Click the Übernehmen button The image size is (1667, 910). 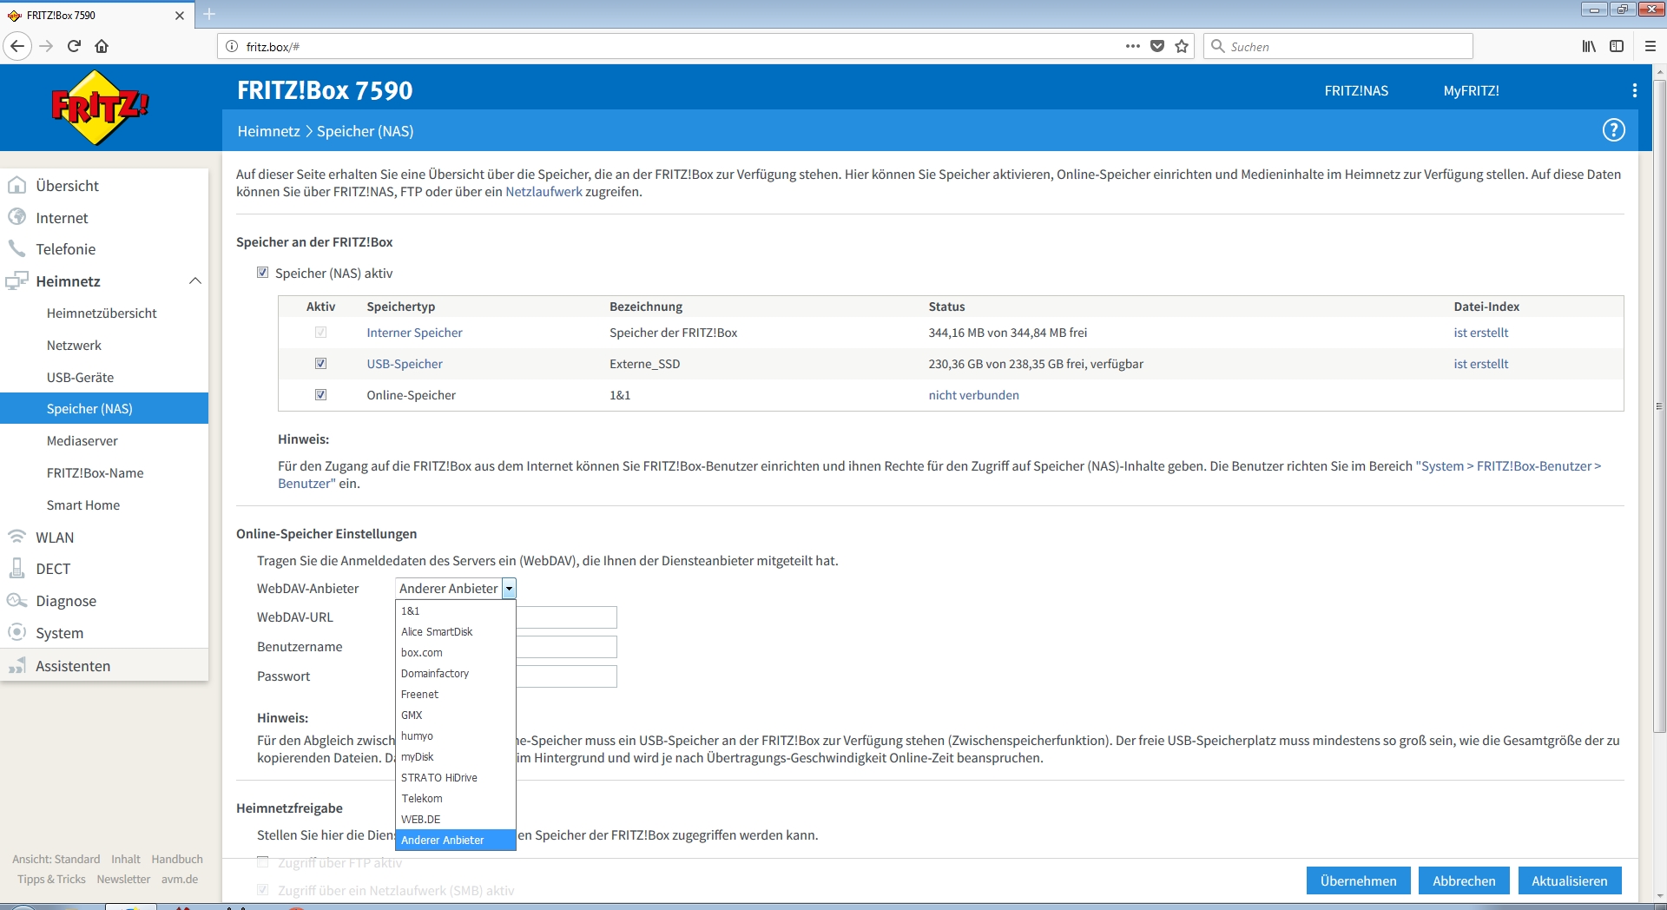click(x=1358, y=880)
